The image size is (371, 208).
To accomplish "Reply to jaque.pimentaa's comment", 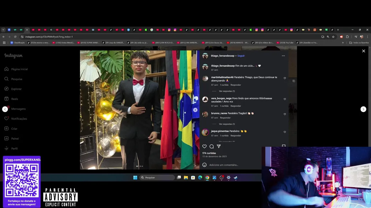I will tap(236, 136).
